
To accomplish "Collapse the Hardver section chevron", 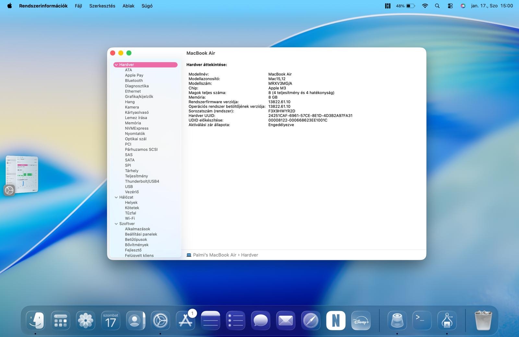I will point(116,65).
